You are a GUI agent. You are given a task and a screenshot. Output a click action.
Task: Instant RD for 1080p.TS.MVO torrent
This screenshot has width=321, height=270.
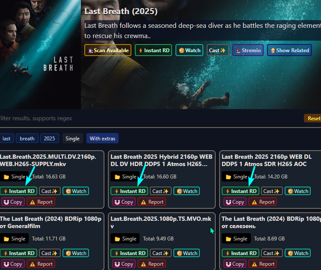129,253
